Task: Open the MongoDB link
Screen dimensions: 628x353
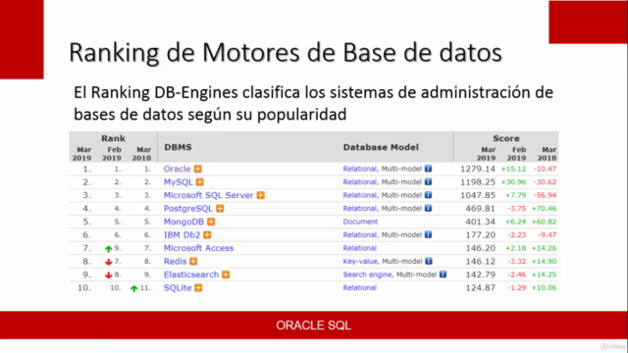Action: 183,222
